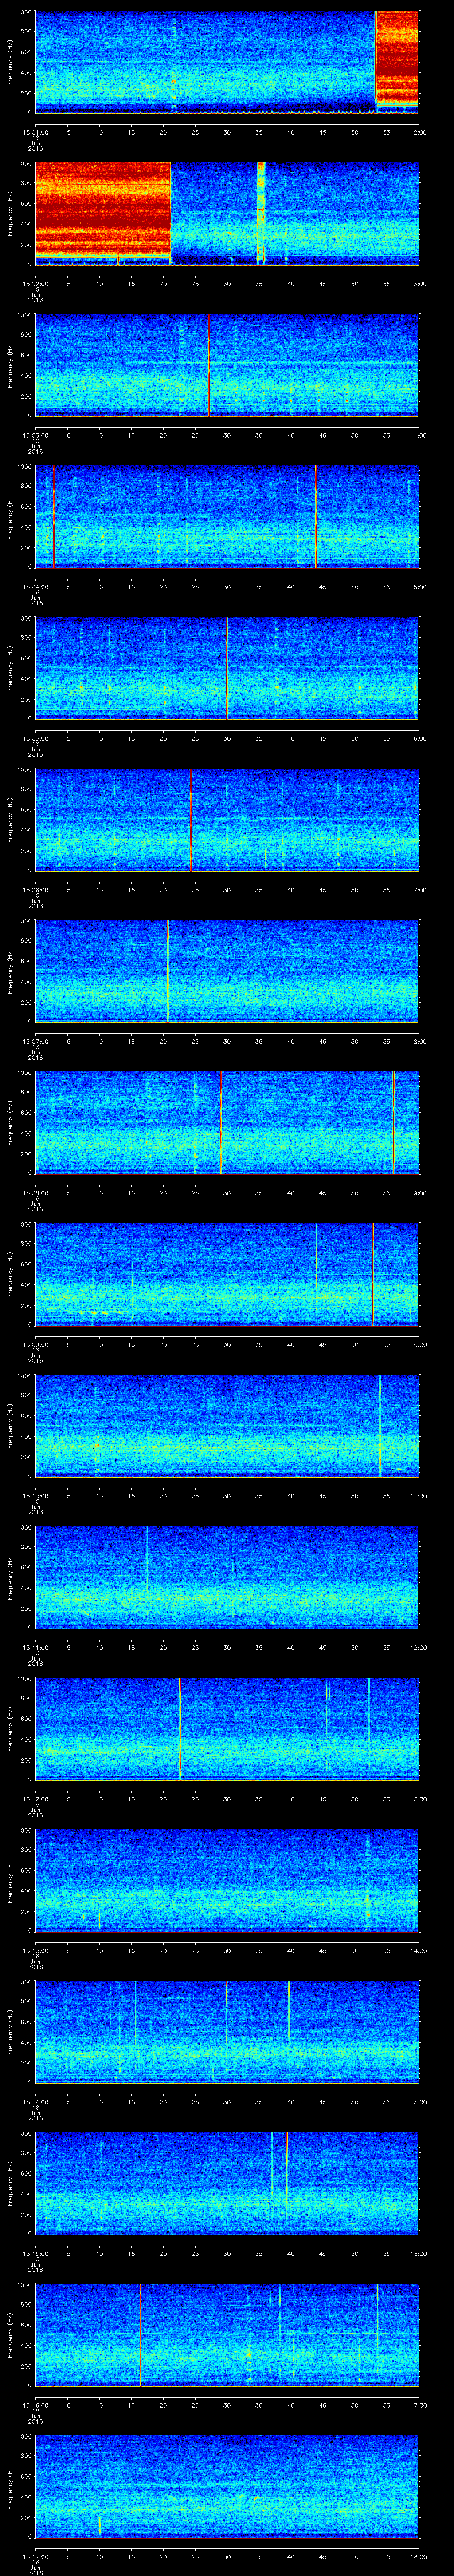Click the red vertical line in the 15:07:00 spectrogram
The height and width of the screenshot is (2576, 454).
168,971
